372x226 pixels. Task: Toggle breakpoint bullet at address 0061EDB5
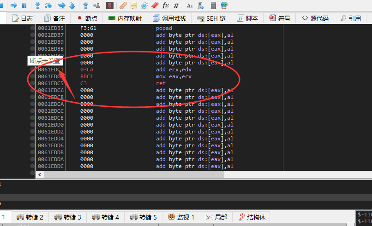pyautogui.click(x=32, y=28)
